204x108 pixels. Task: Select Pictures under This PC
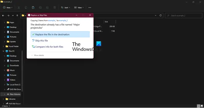pyautogui.click(x=13, y=75)
